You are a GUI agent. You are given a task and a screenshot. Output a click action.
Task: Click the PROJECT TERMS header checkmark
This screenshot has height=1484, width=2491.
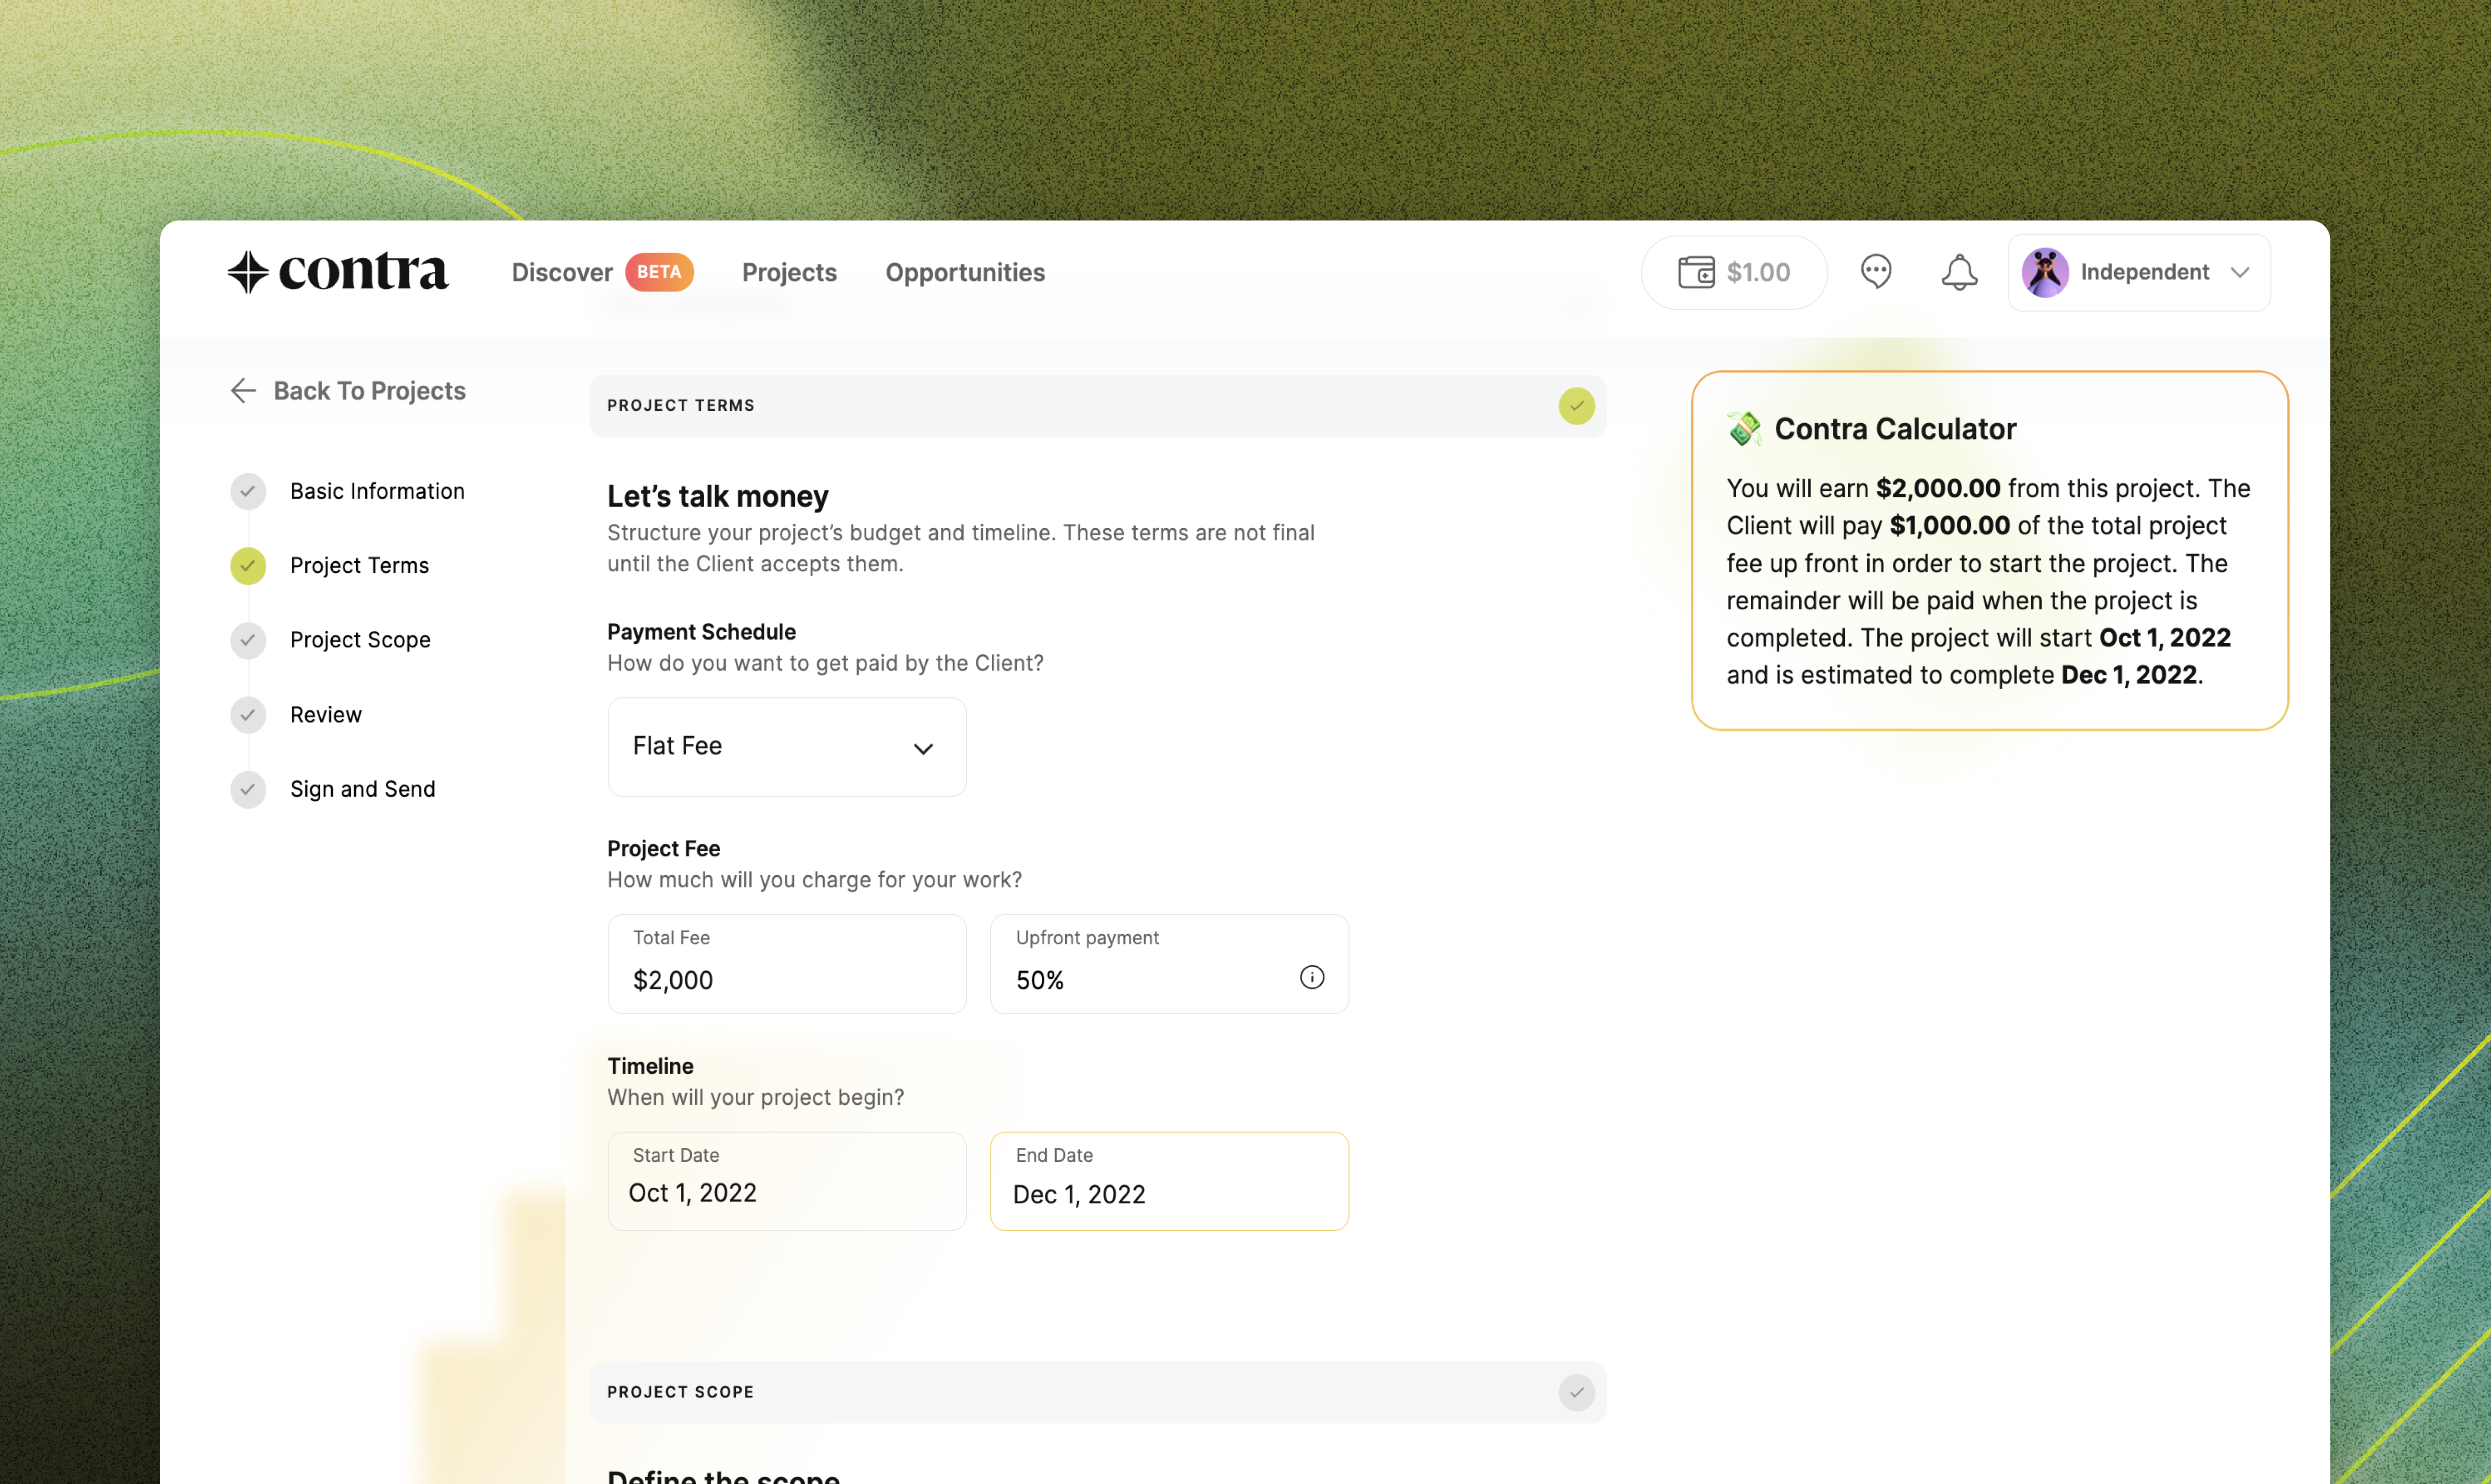(1577, 406)
